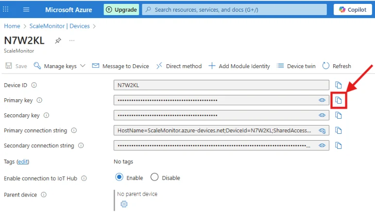The width and height of the screenshot is (375, 217).
Task: Open the more options ellipsis
Action: [x=72, y=40]
